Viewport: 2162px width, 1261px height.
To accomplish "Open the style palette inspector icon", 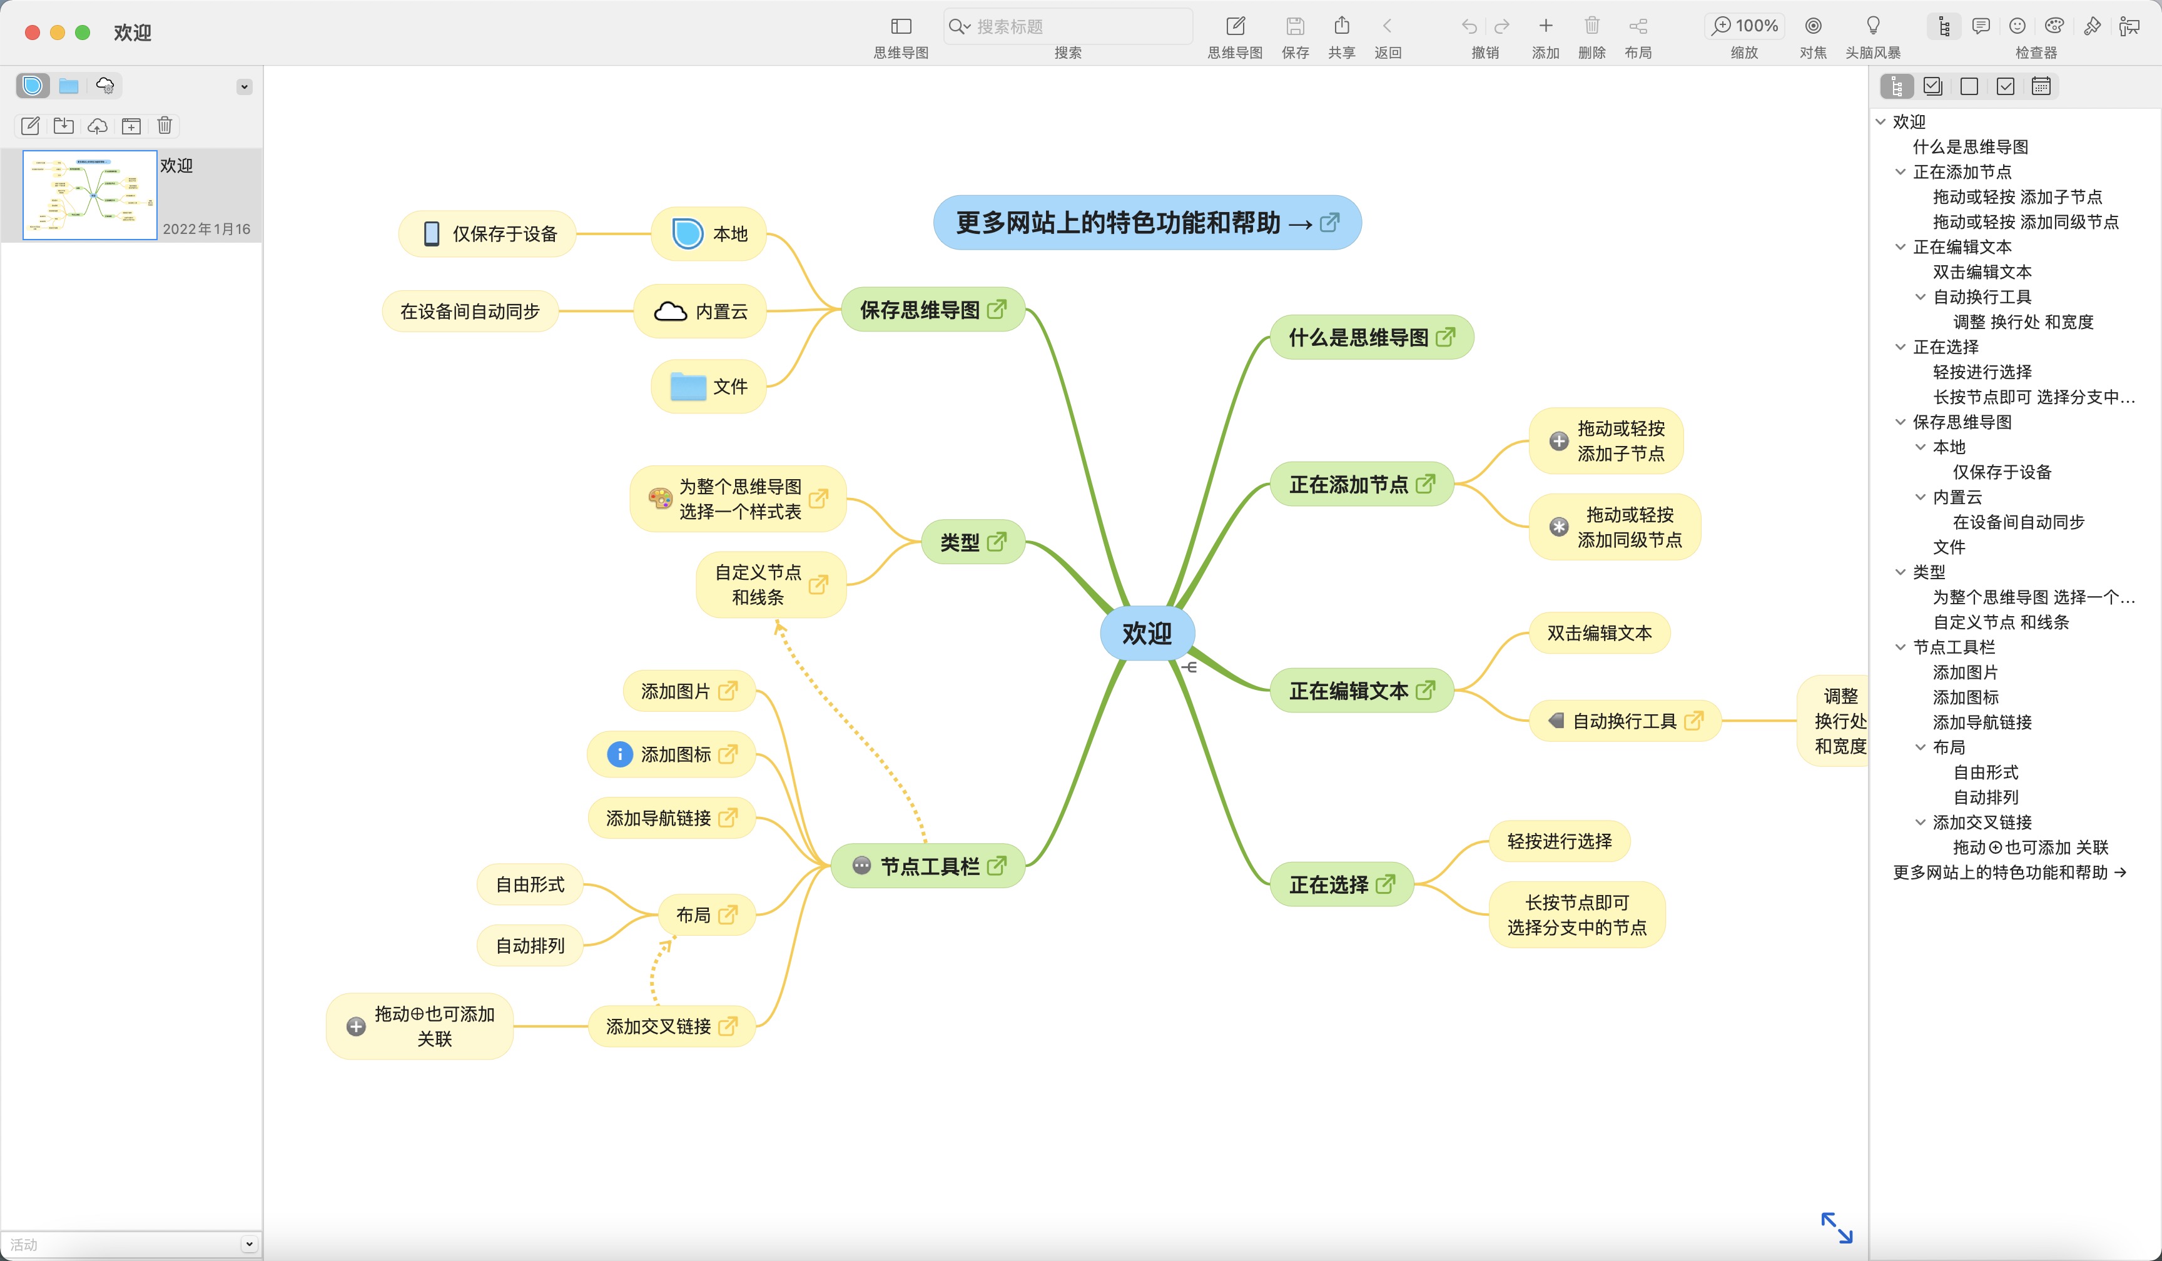I will click(x=2054, y=27).
